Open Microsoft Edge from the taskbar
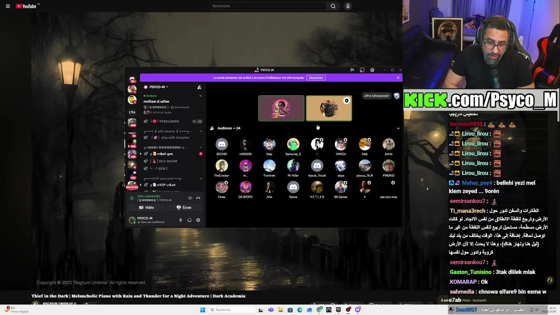This screenshot has width=560, height=315. pos(300,310)
